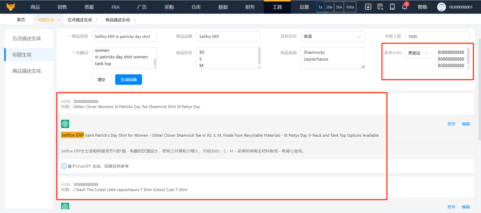This screenshot has width=481, height=213.
Task: Open the 美国站 marketplace dropdown
Action: click(x=418, y=53)
